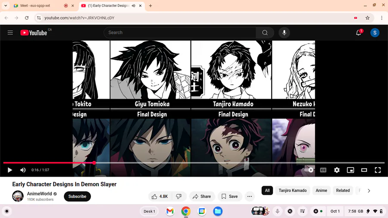Image resolution: width=388 pixels, height=218 pixels.
Task: Click the "0:16 / 1:07" time display
Action: click(x=40, y=170)
